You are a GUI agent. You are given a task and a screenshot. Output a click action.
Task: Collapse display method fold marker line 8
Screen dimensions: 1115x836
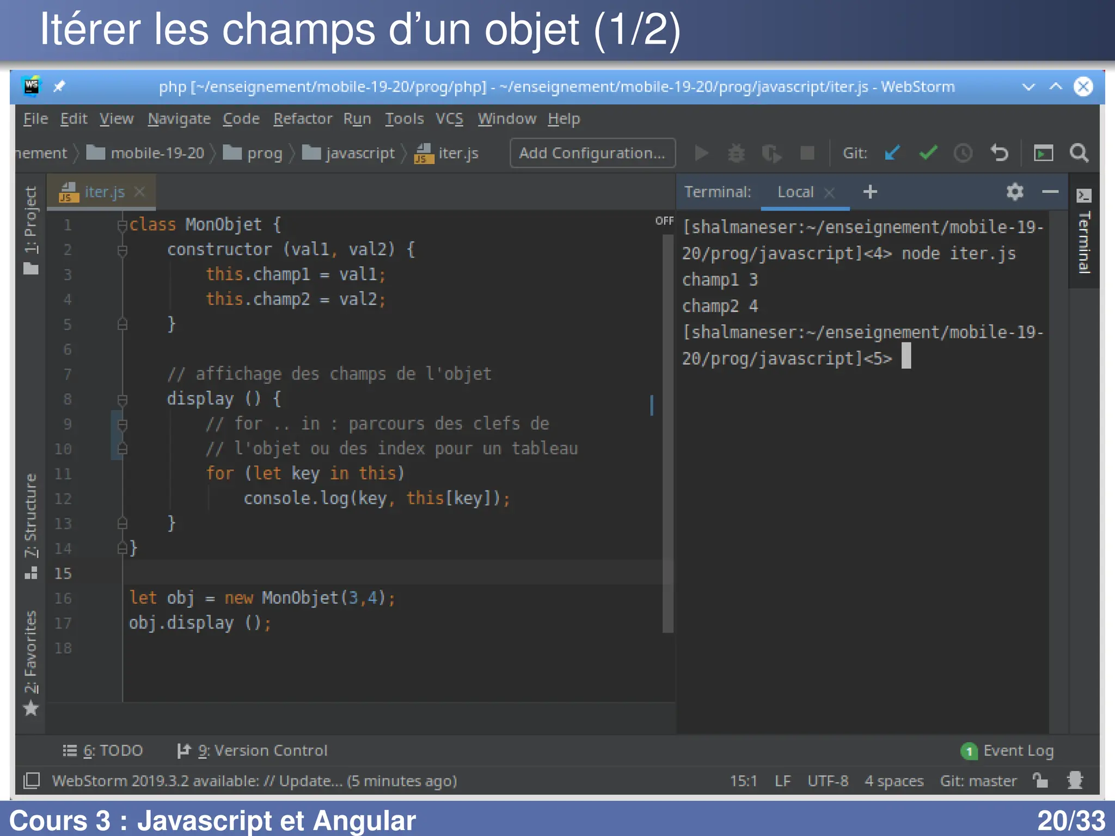click(122, 399)
